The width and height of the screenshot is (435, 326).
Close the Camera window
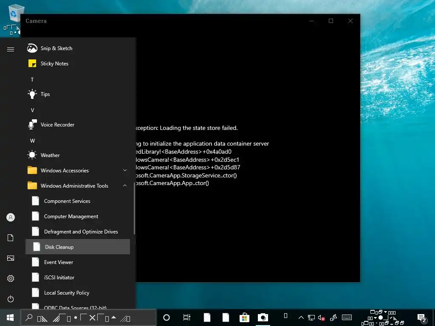coord(350,21)
